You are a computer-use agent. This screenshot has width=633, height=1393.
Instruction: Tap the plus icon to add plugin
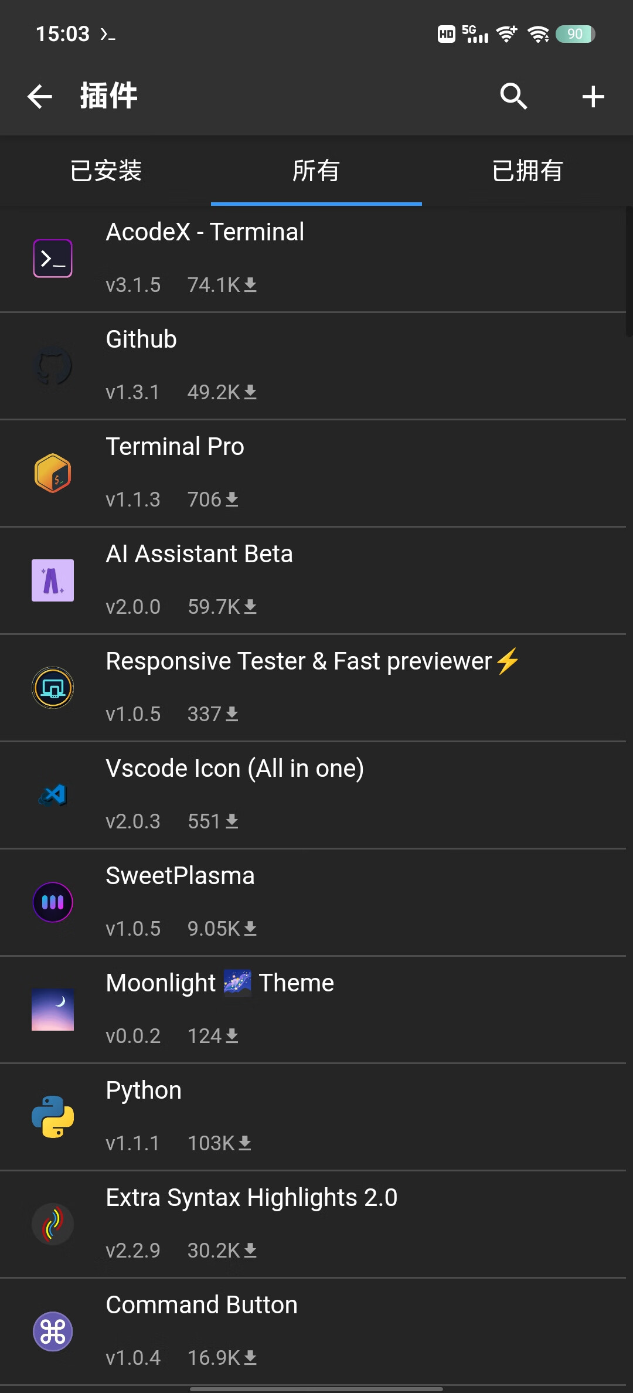click(x=593, y=97)
